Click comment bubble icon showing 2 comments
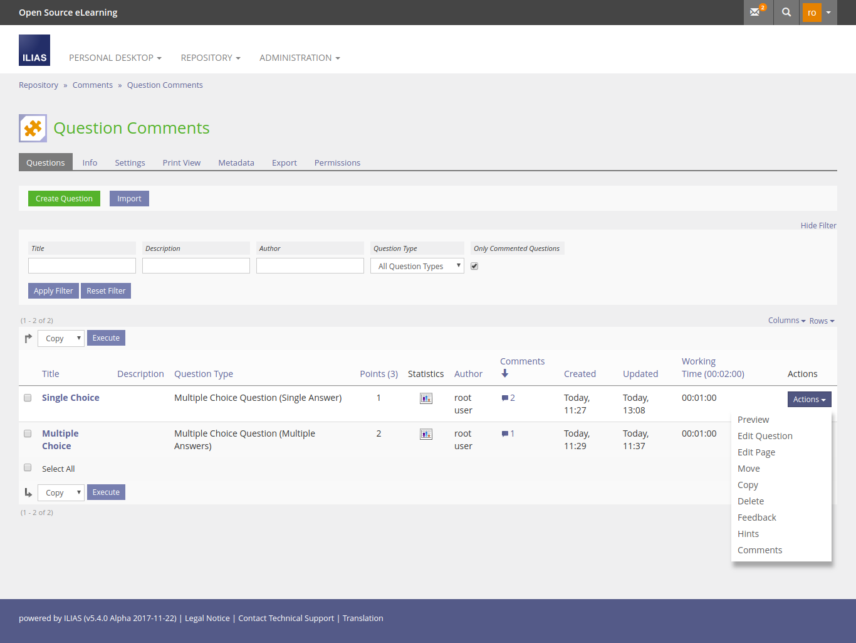The height and width of the screenshot is (643, 856). tap(505, 398)
